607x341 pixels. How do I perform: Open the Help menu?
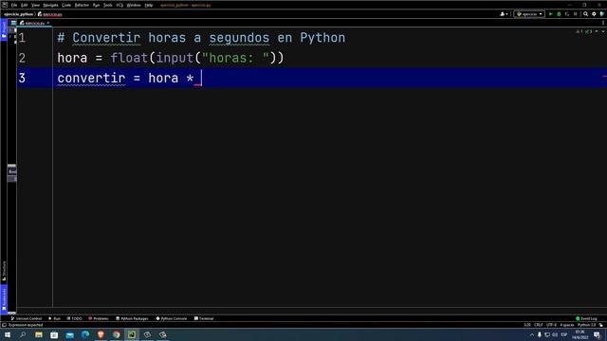coord(149,5)
